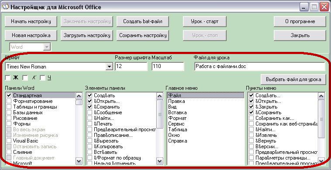Select Таблица in Главное меню list
Viewport: 331px width, 170px height.
point(206,129)
